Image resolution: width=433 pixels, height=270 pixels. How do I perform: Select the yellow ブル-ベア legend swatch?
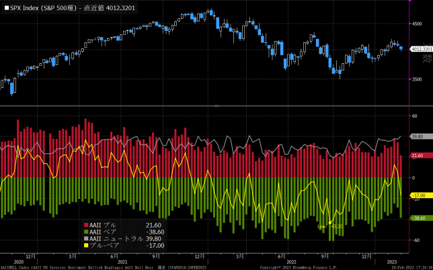[86, 245]
